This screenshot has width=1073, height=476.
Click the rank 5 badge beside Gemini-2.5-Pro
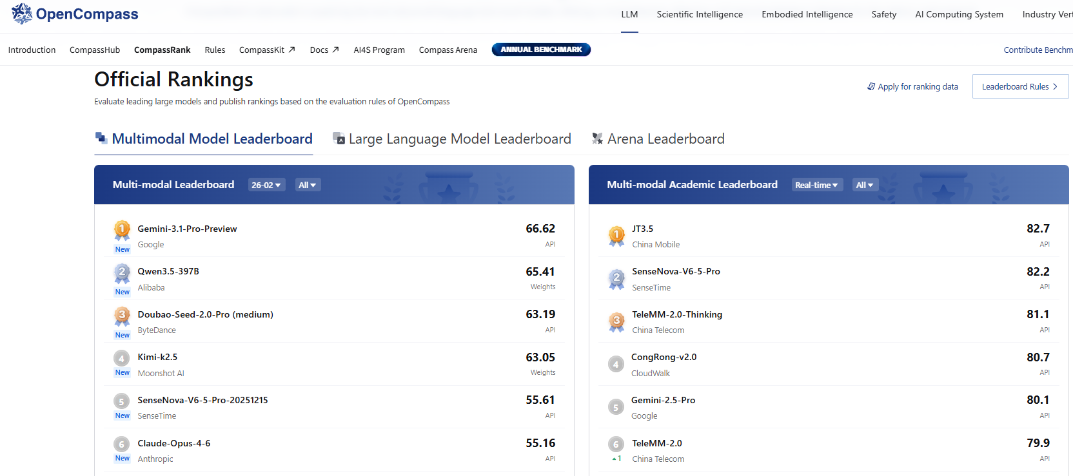616,408
